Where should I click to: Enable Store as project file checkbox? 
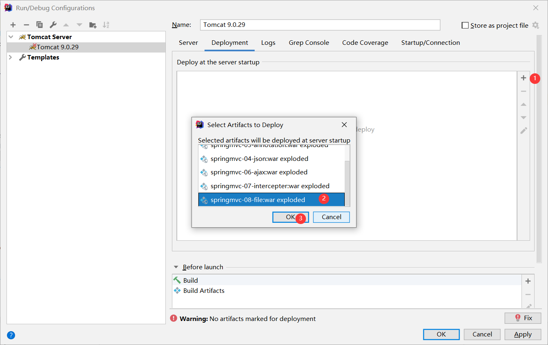point(465,25)
